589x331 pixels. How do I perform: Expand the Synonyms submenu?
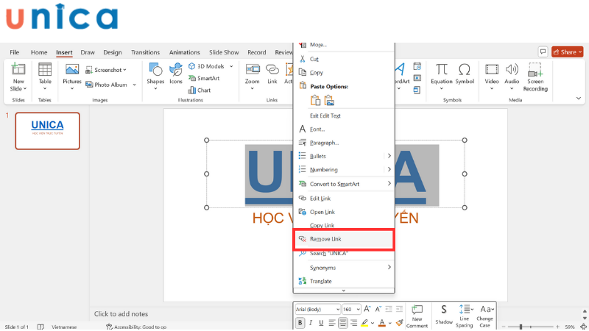click(x=389, y=267)
